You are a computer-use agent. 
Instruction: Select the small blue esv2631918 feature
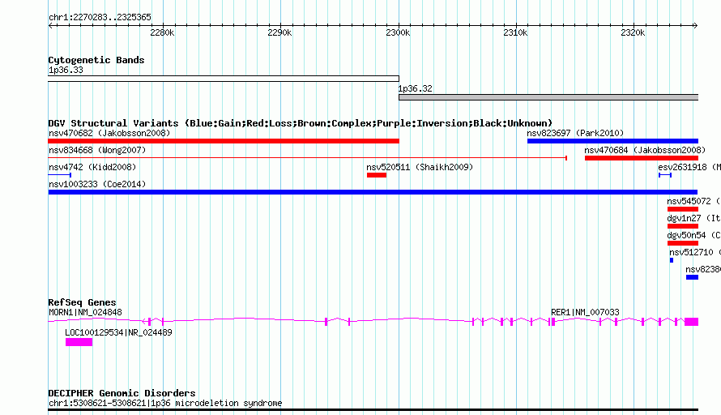pyautogui.click(x=665, y=175)
